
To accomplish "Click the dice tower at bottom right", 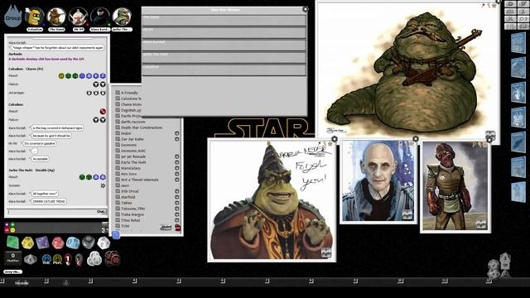I will (x=500, y=265).
